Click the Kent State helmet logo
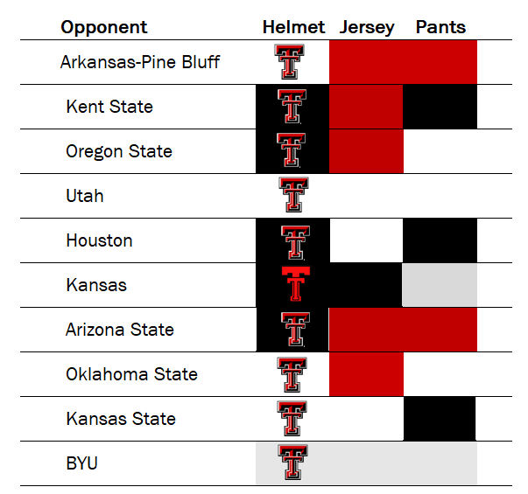Image resolution: width=528 pixels, height=494 pixels. pyautogui.click(x=292, y=107)
